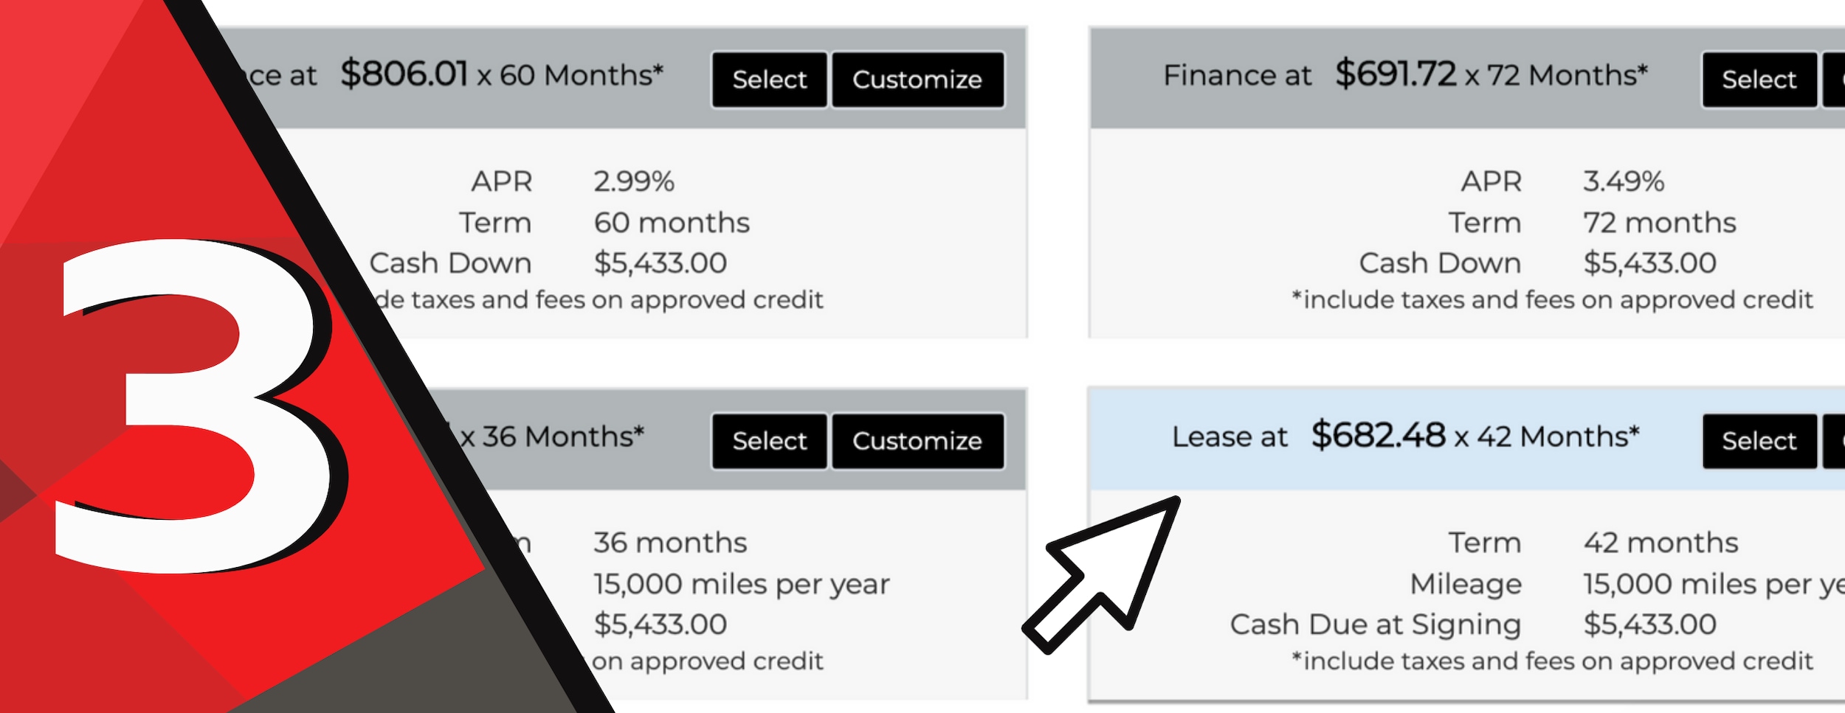The image size is (1845, 713).
Task: Click the $806.01 monthly payment amount
Action: [x=404, y=74]
